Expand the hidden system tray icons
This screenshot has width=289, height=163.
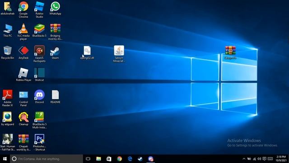tap(244, 159)
